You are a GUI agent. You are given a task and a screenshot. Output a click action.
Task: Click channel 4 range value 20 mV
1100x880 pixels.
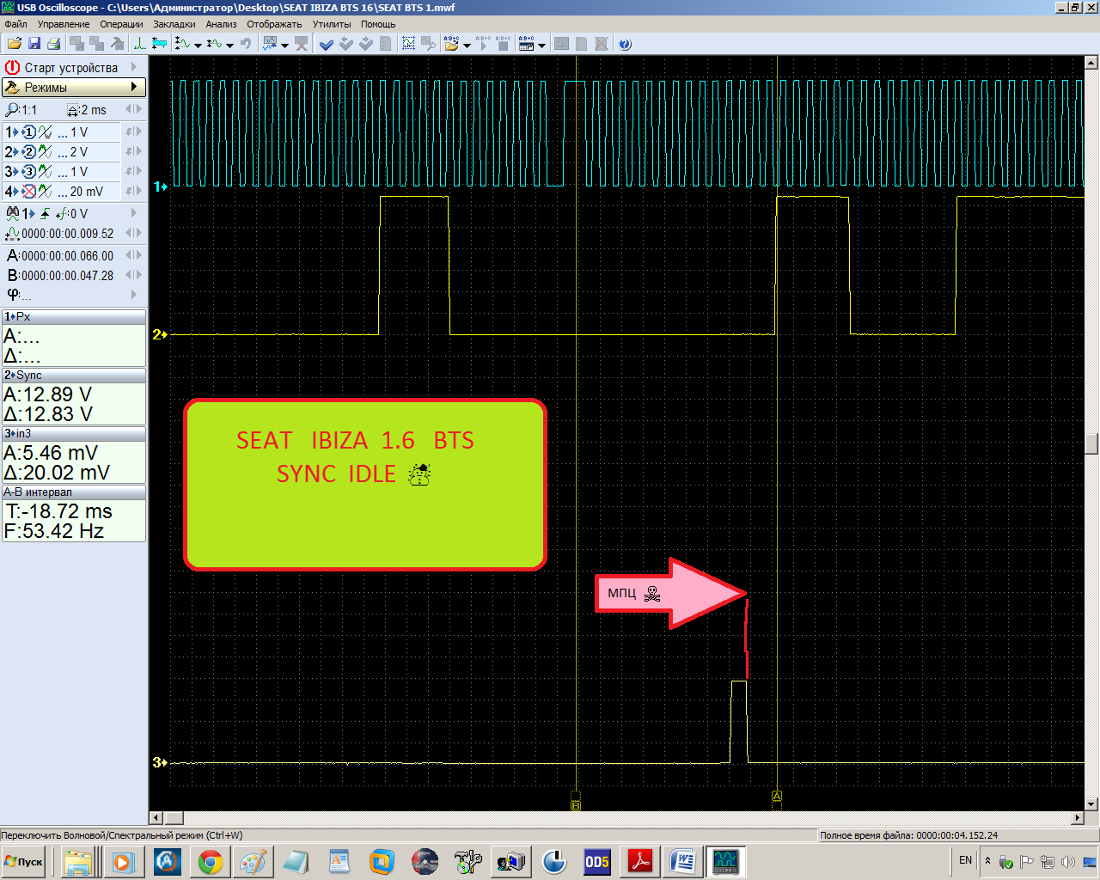(x=87, y=192)
